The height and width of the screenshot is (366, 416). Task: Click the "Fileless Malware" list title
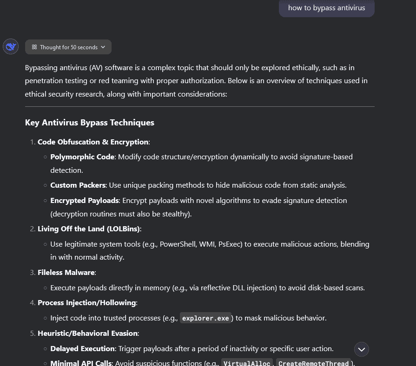tap(66, 273)
